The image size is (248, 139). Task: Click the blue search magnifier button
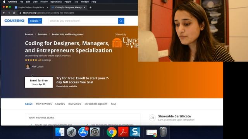121,21
